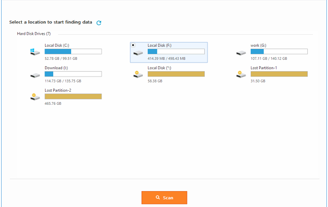Click the Hard Disk Drives (7) header
The width and height of the screenshot is (328, 207).
click(x=34, y=34)
